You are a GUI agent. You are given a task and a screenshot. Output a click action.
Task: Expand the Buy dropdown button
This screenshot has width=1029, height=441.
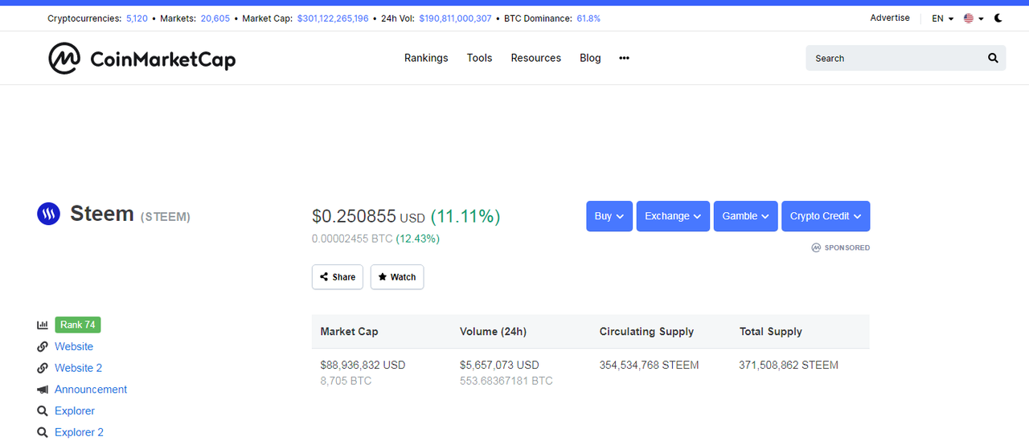609,216
